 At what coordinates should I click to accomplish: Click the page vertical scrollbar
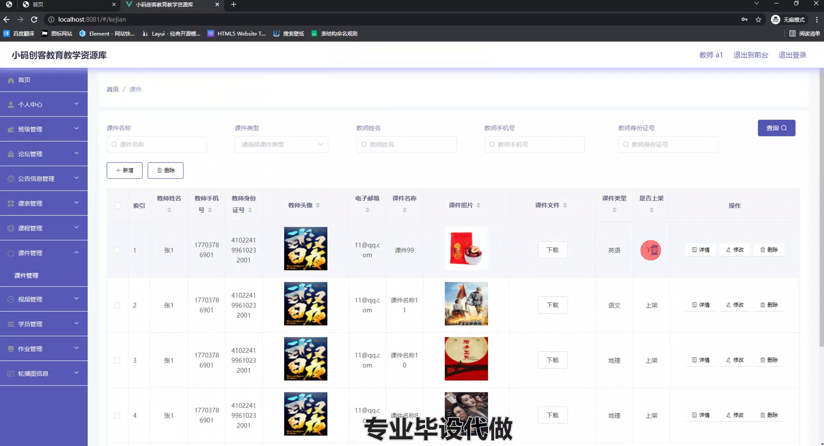click(821, 208)
